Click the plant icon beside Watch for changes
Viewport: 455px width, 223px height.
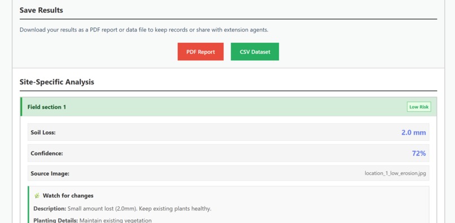[x=37, y=196]
